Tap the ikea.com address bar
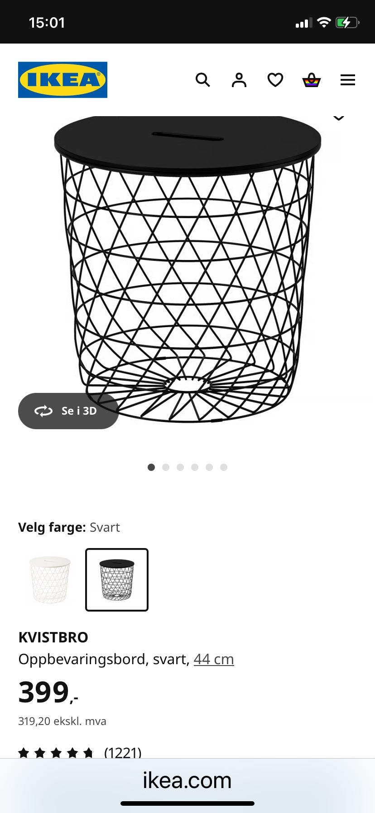 [187, 780]
